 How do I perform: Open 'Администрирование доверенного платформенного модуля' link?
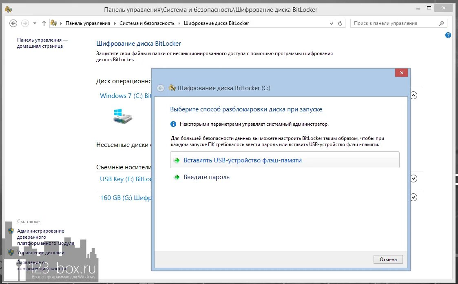pos(46,237)
